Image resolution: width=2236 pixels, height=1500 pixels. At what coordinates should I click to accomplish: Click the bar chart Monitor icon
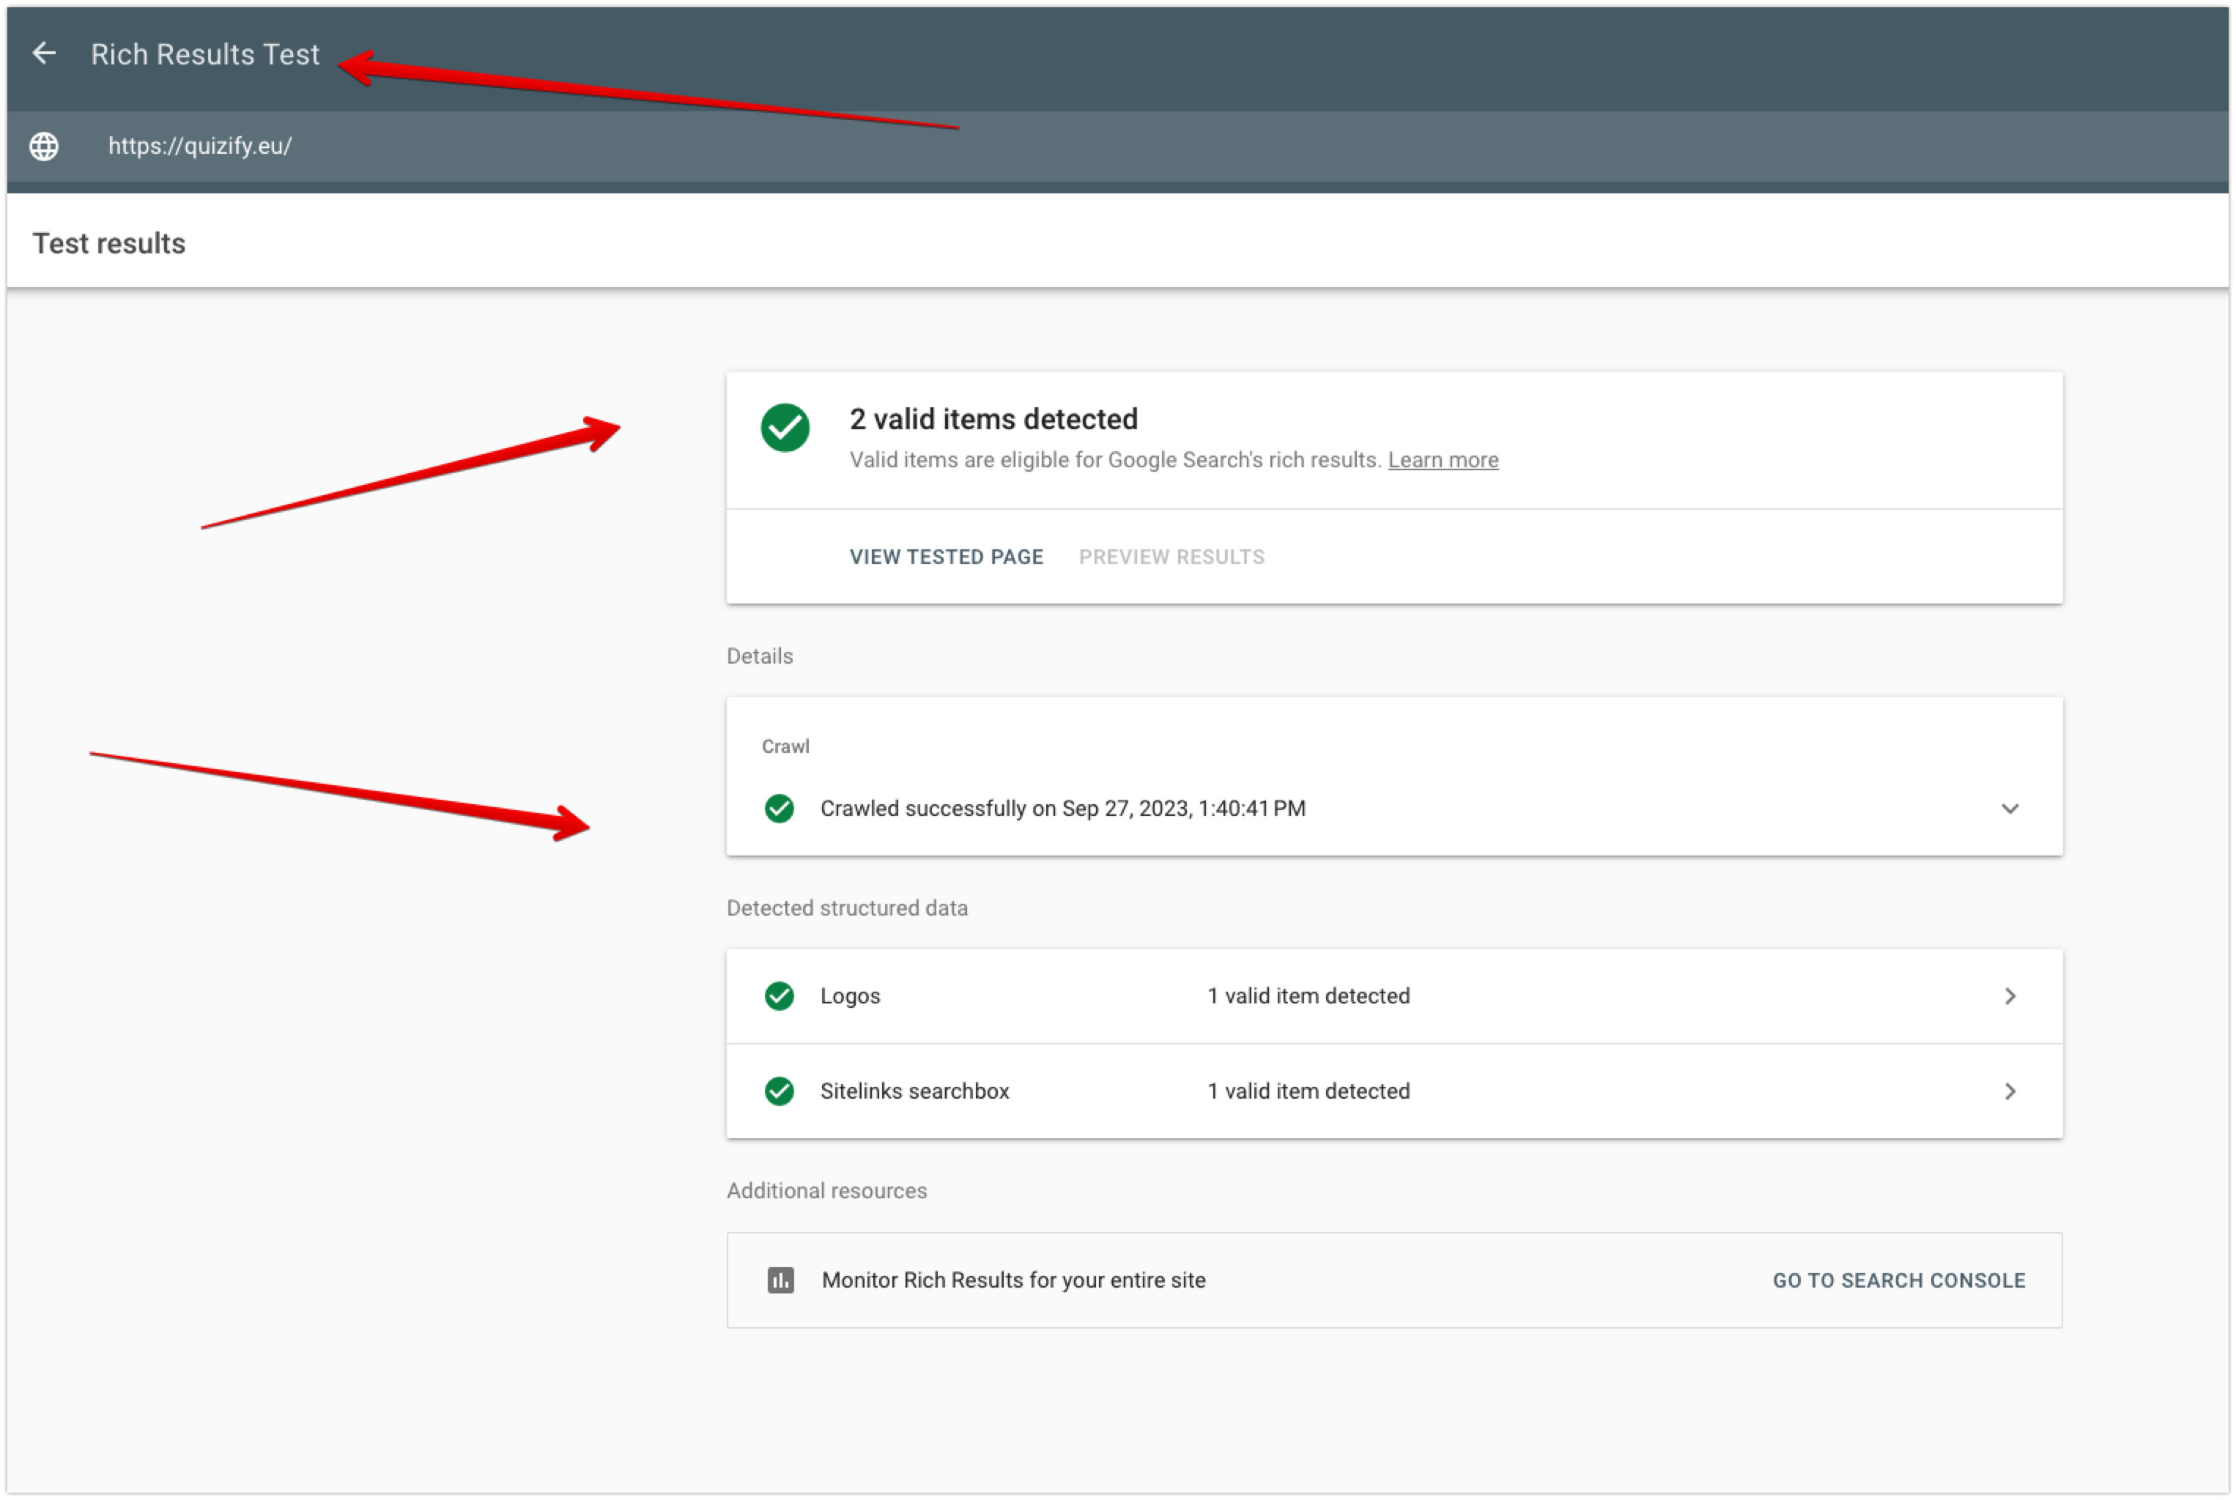(x=780, y=1281)
